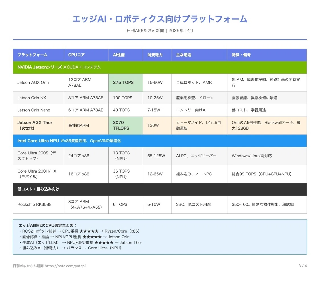
Task: Click the CPUコア column header
Action: pos(86,55)
